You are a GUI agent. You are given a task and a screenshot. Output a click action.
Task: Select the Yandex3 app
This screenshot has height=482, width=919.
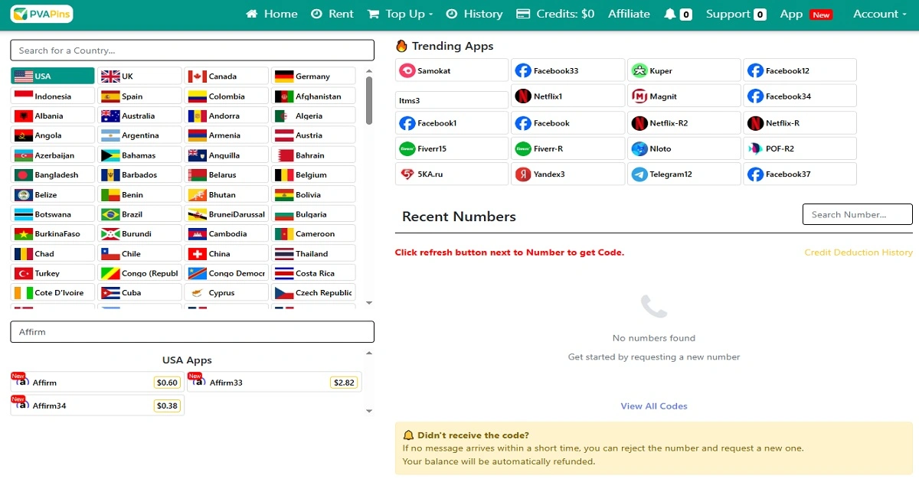tap(568, 174)
